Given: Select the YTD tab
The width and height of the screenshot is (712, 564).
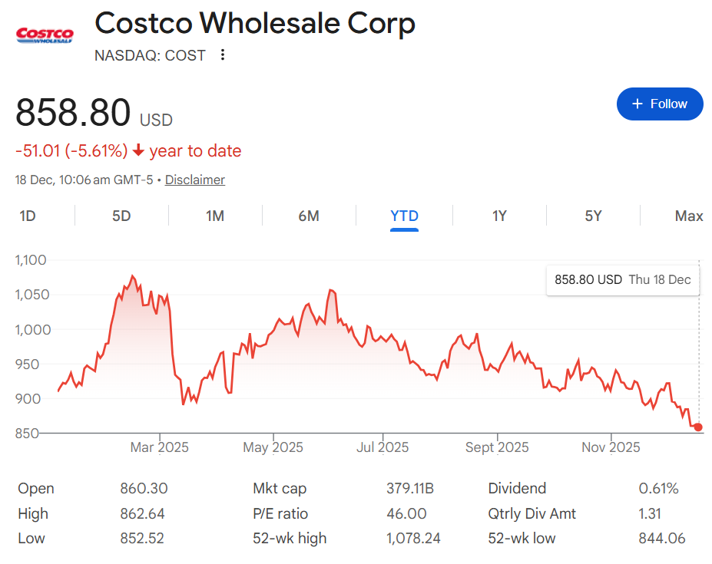Looking at the screenshot, I should click(404, 216).
